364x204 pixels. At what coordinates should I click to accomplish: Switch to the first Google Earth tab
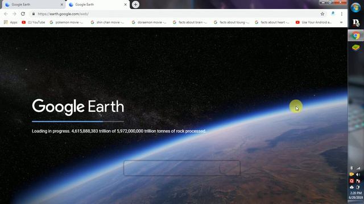(34, 5)
